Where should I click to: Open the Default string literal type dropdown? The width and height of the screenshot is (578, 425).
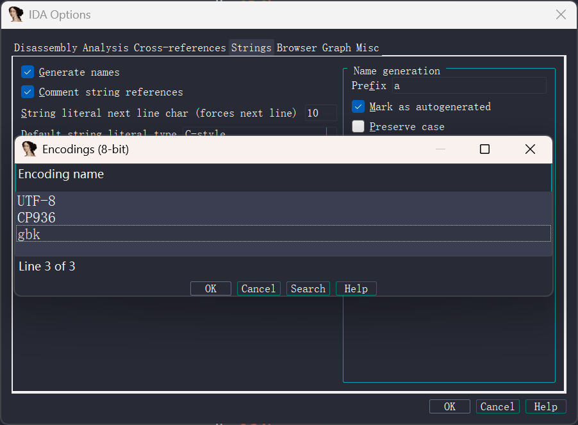(x=260, y=132)
